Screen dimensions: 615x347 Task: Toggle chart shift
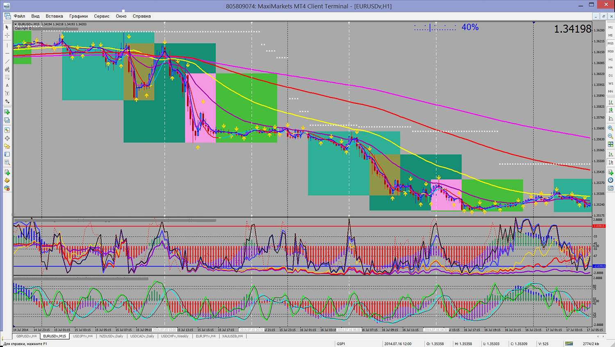pos(610,162)
